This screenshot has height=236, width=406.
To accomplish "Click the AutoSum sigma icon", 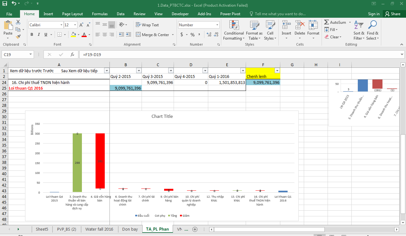I will pyautogui.click(x=326, y=22).
